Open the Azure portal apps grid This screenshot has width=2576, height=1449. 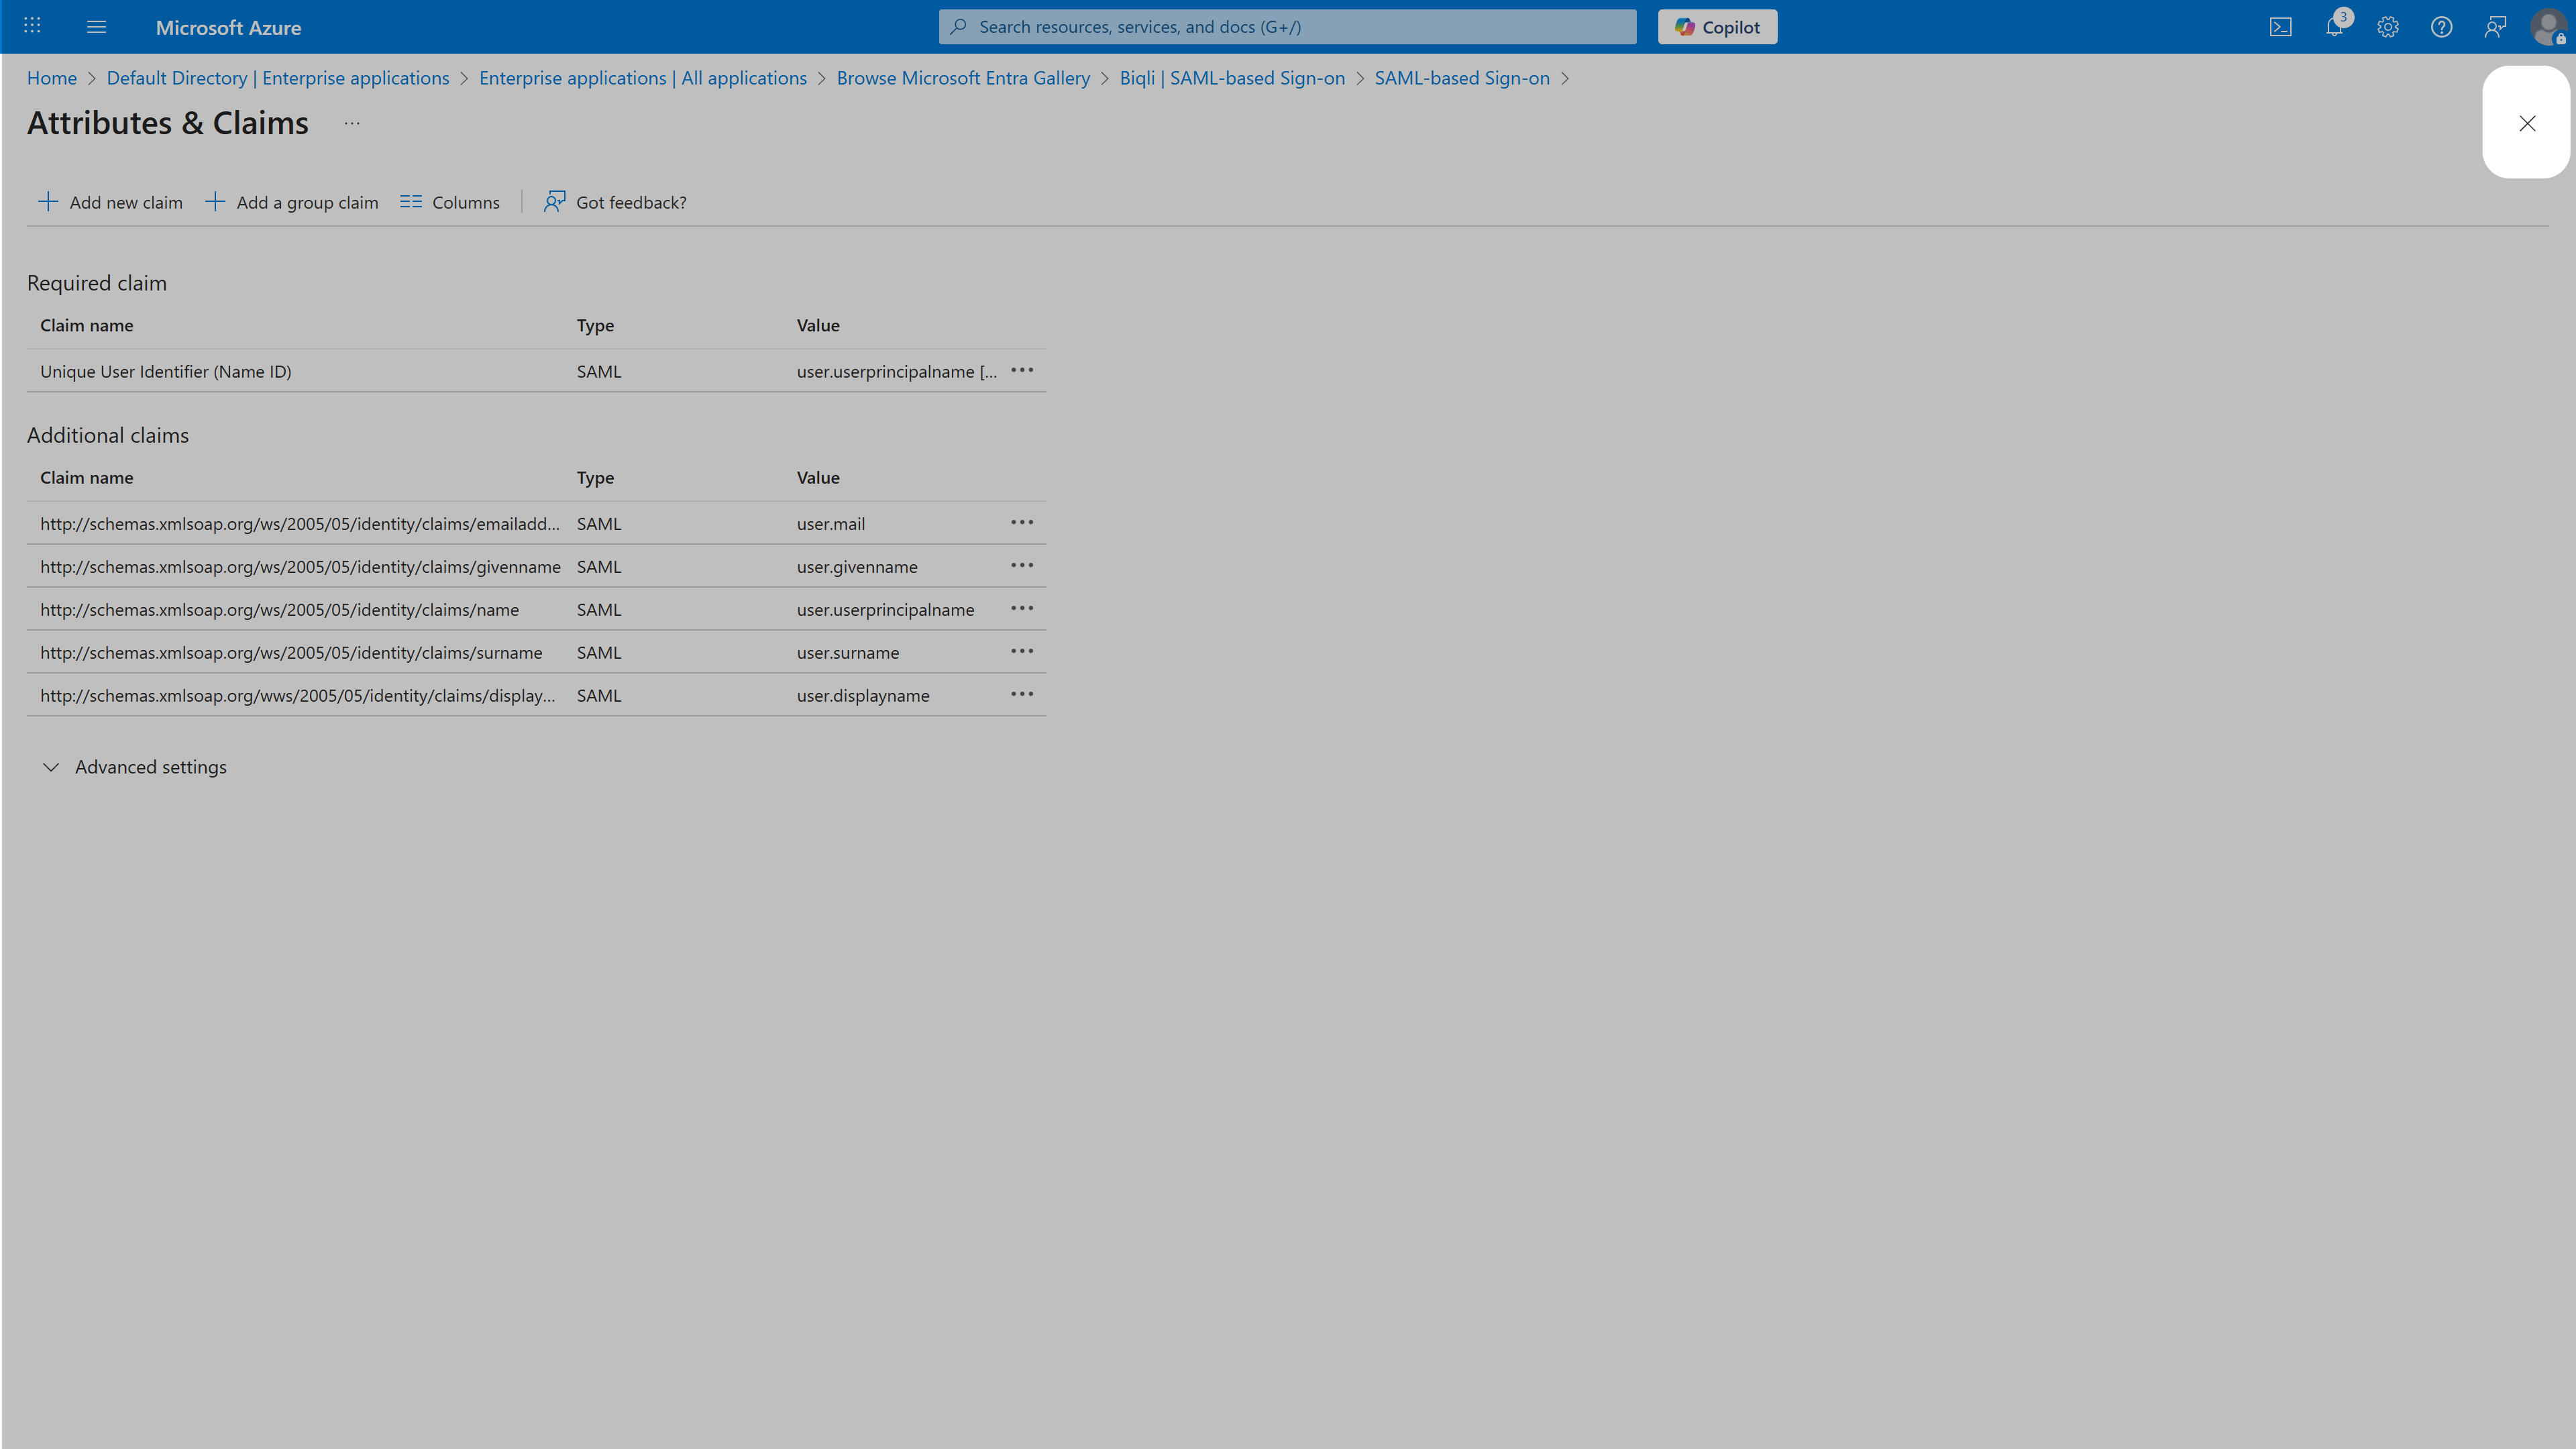(32, 26)
